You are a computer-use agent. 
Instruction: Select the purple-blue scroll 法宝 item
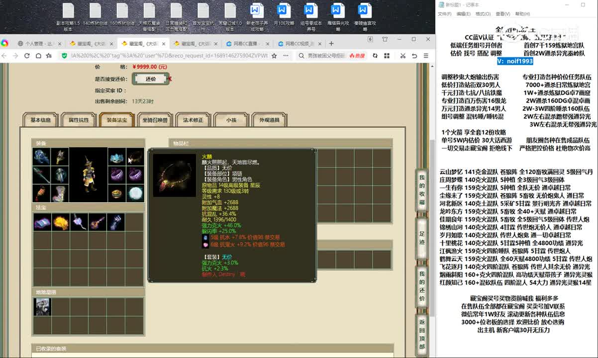pyautogui.click(x=42, y=222)
